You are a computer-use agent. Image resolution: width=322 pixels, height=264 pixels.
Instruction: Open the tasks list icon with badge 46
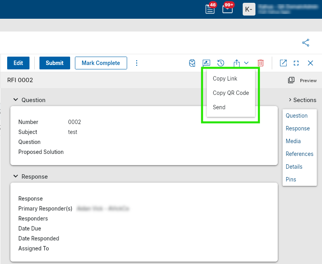(x=210, y=9)
